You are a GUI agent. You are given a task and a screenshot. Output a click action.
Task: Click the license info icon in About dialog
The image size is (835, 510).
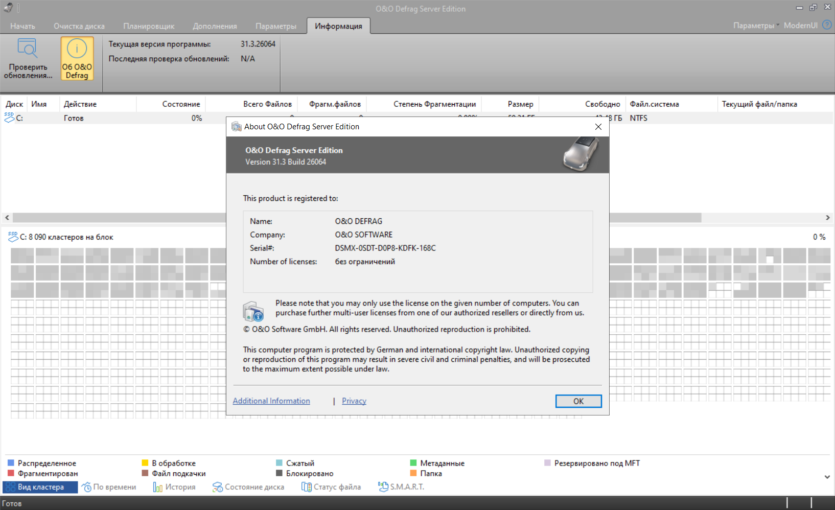point(253,311)
